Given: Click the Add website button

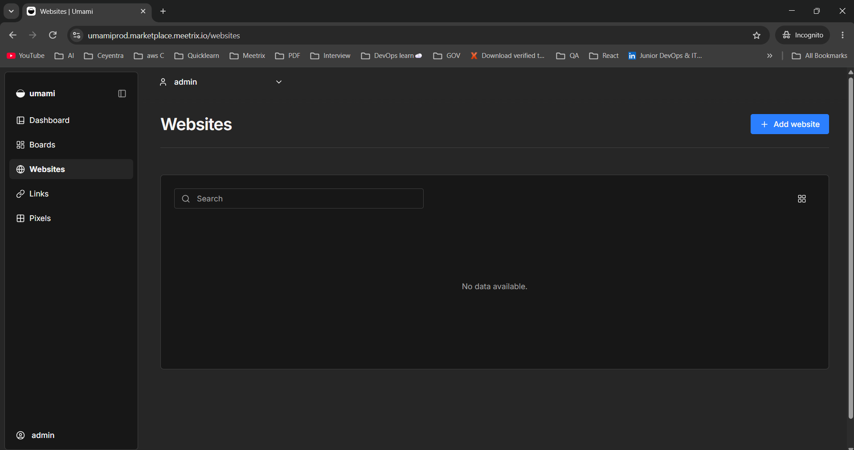Looking at the screenshot, I should [x=789, y=124].
